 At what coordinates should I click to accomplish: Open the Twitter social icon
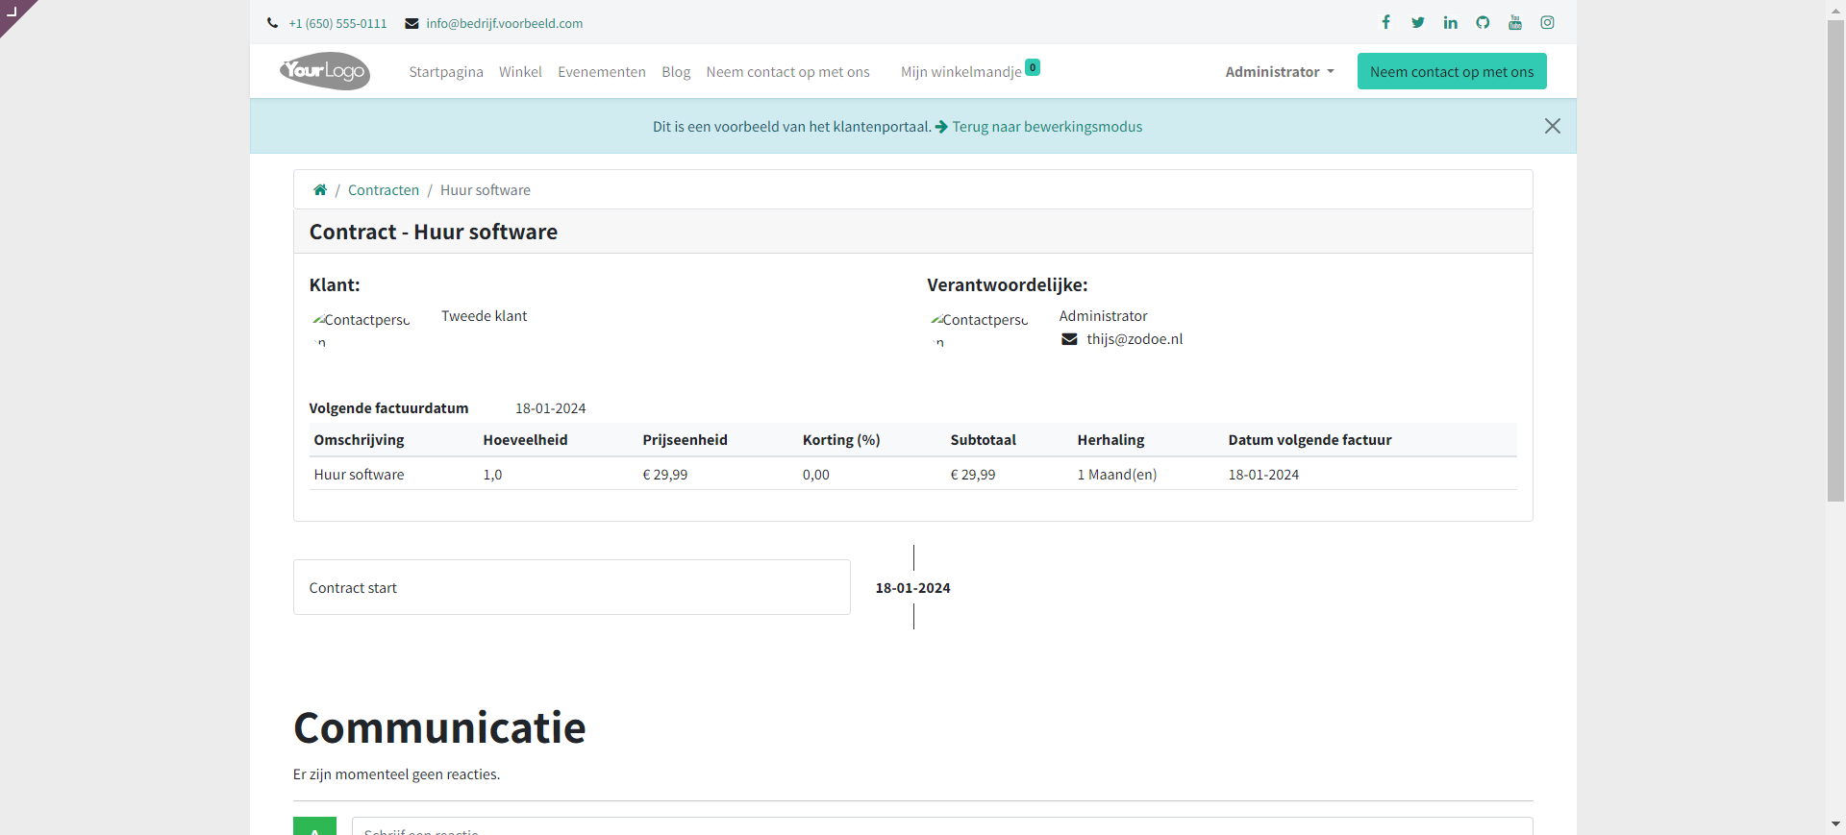pyautogui.click(x=1418, y=22)
